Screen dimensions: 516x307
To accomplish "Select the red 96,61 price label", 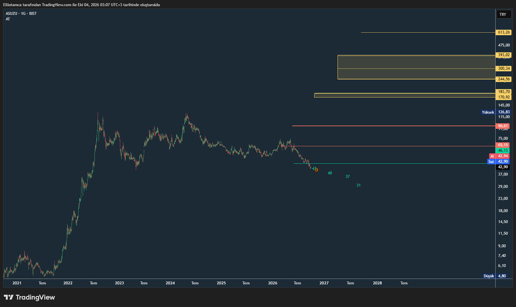I will (504, 126).
